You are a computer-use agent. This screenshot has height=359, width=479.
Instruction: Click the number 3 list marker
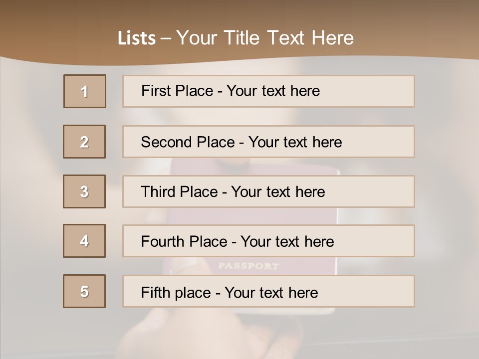point(84,191)
